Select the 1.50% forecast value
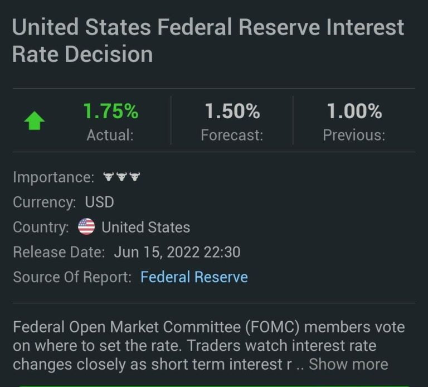 coord(232,112)
